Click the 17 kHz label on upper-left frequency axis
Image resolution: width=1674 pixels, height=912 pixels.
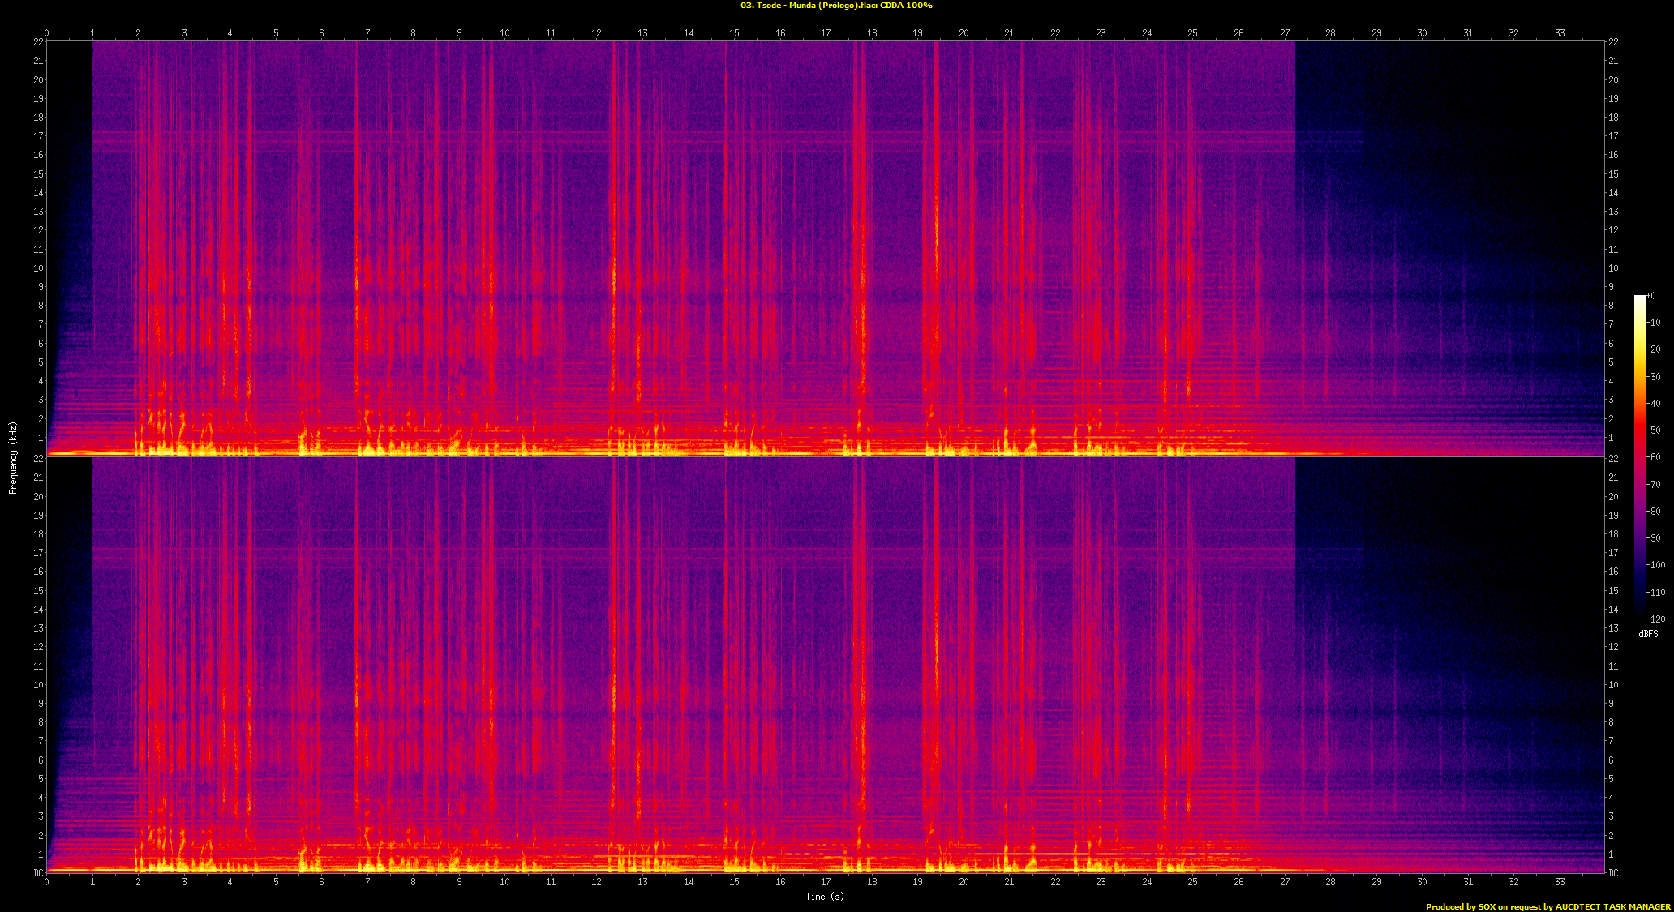tap(38, 136)
